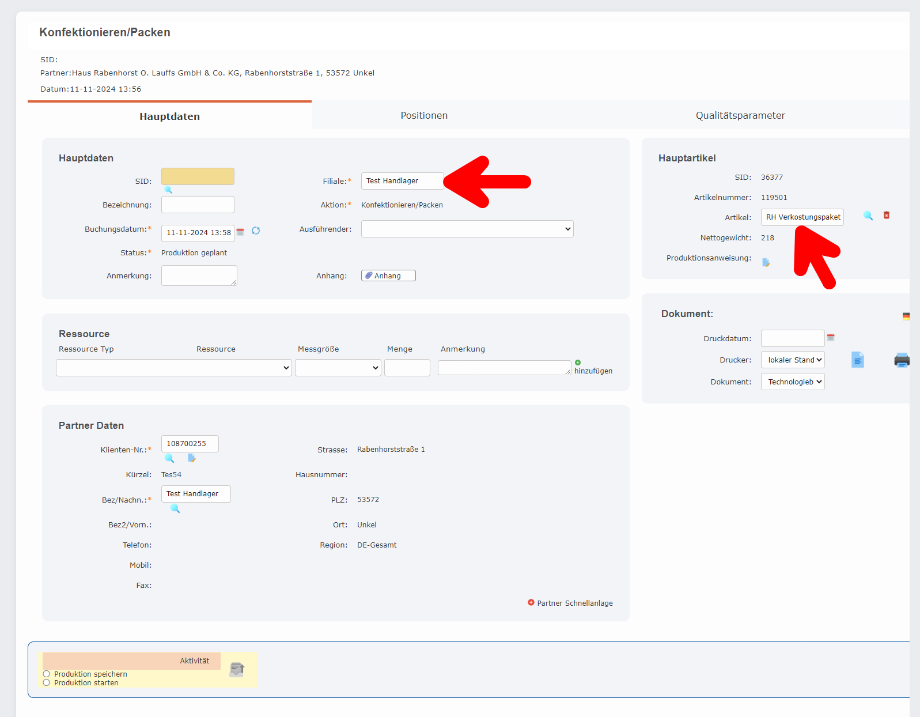Click the red delete icon beside Artikel
This screenshot has width=920, height=717.
pos(887,215)
